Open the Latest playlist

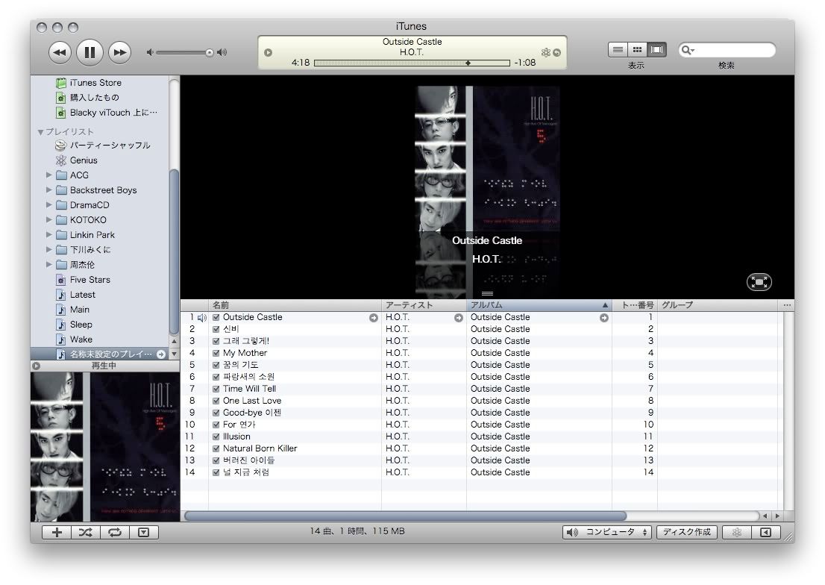coord(76,295)
